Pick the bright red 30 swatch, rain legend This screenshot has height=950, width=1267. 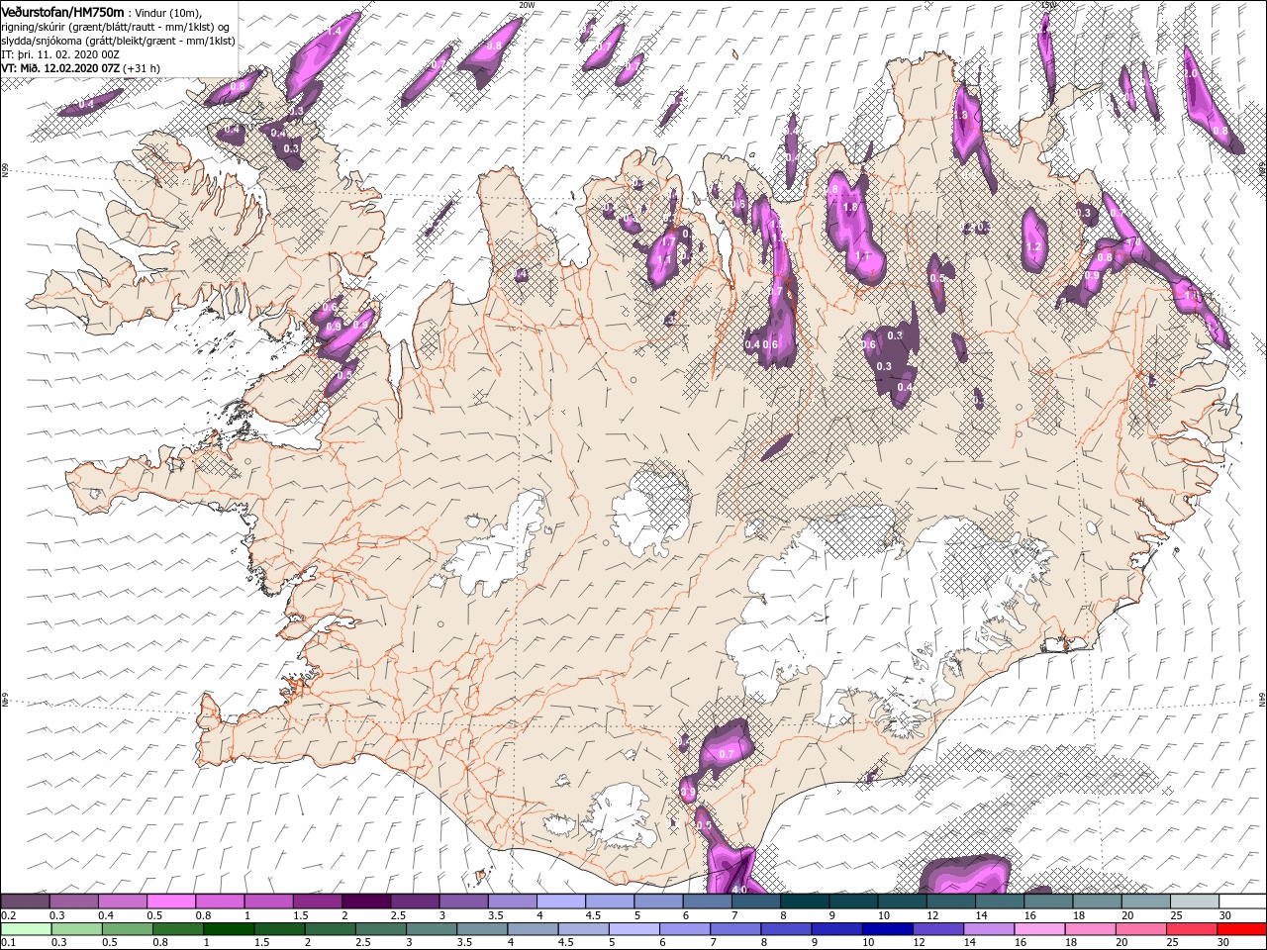click(x=1241, y=929)
